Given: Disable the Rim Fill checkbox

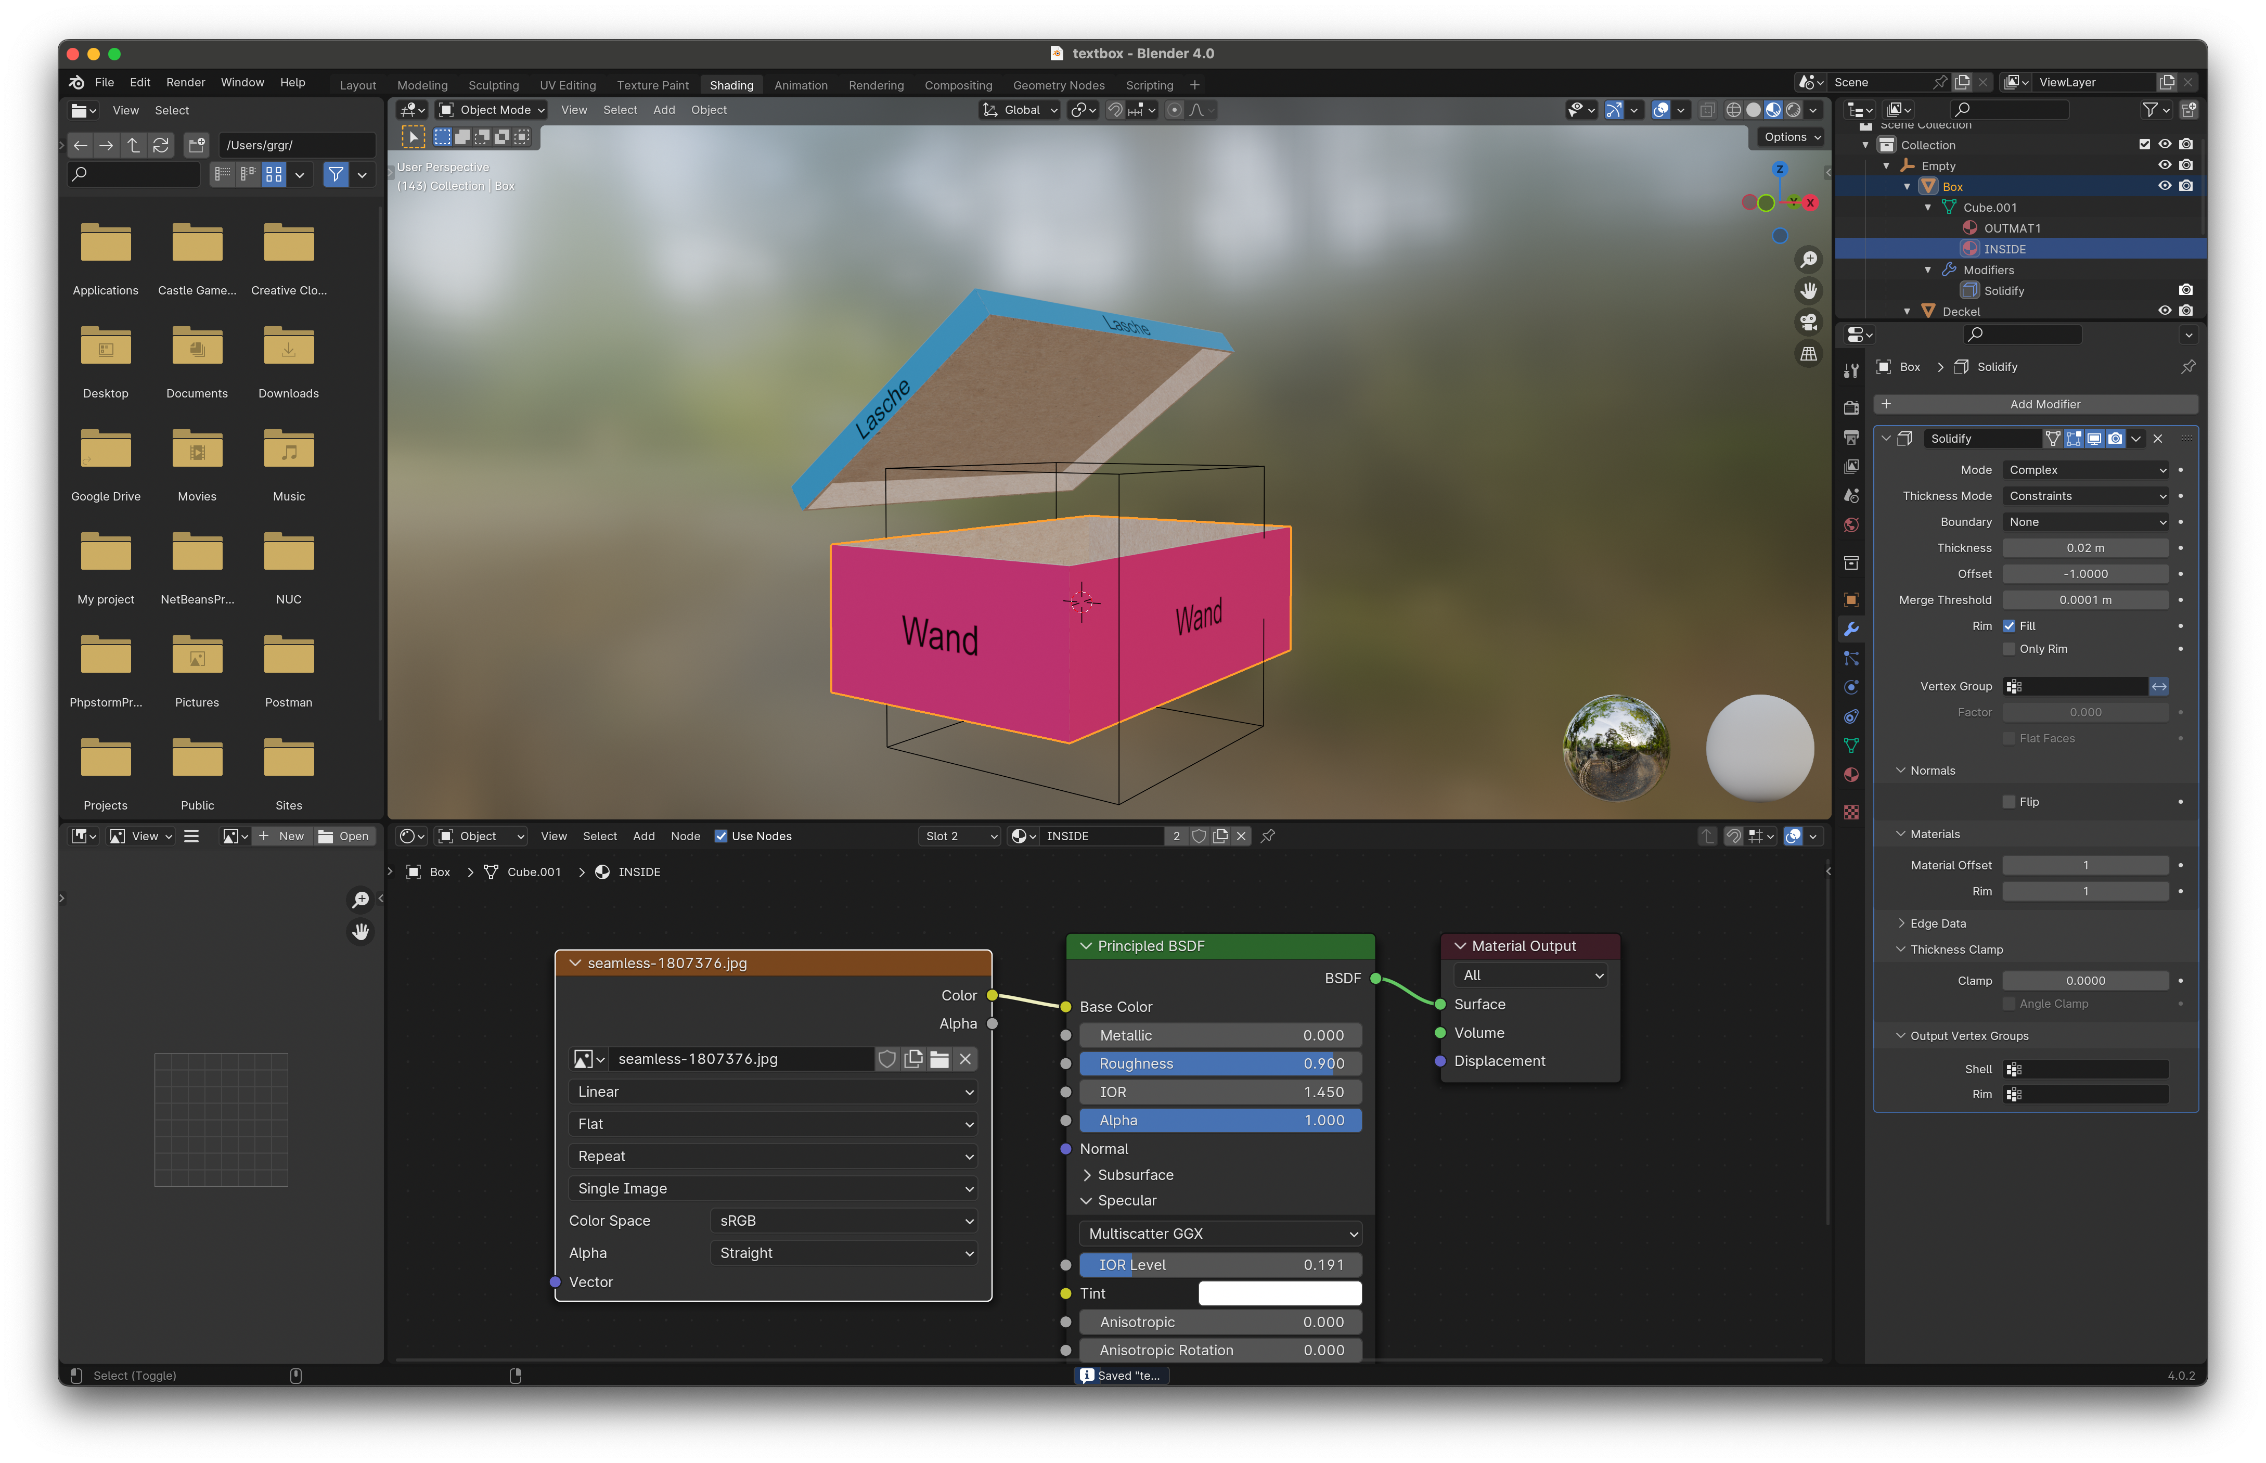Looking at the screenshot, I should 2008,626.
